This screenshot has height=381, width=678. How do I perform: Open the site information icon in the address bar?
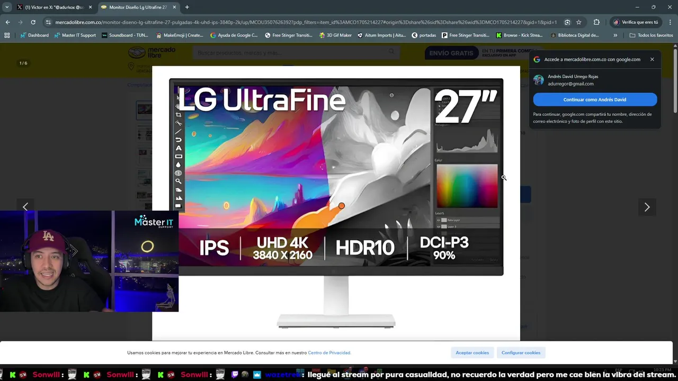48,22
